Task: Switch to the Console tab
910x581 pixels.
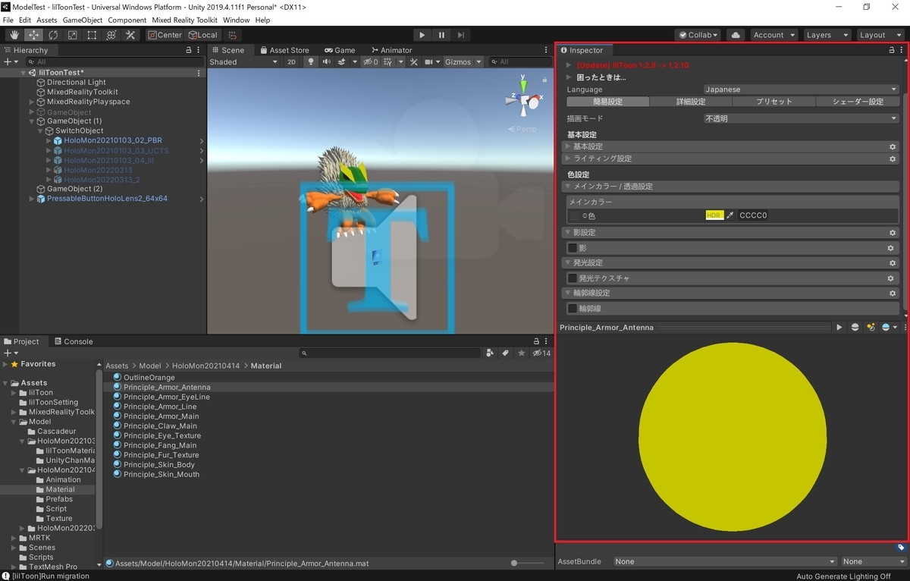Action: click(x=73, y=341)
